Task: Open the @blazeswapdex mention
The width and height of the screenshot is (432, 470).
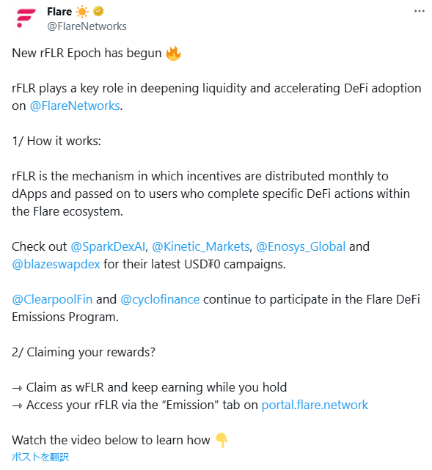Action: click(56, 264)
